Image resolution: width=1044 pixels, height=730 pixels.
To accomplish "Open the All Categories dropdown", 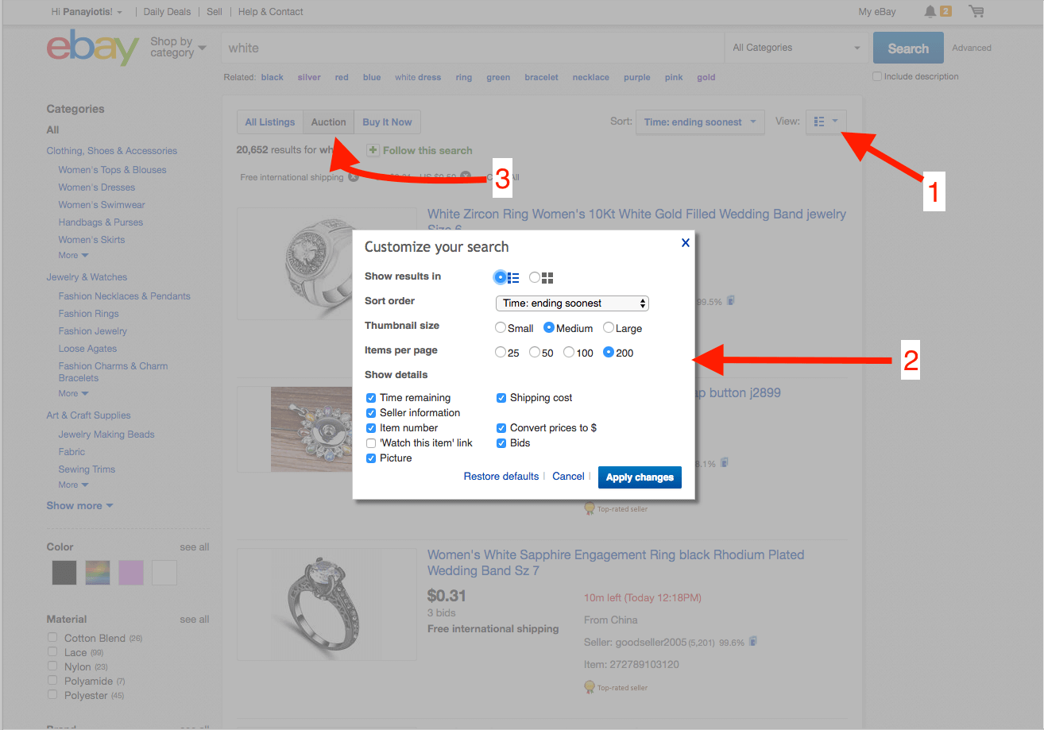I will point(796,48).
